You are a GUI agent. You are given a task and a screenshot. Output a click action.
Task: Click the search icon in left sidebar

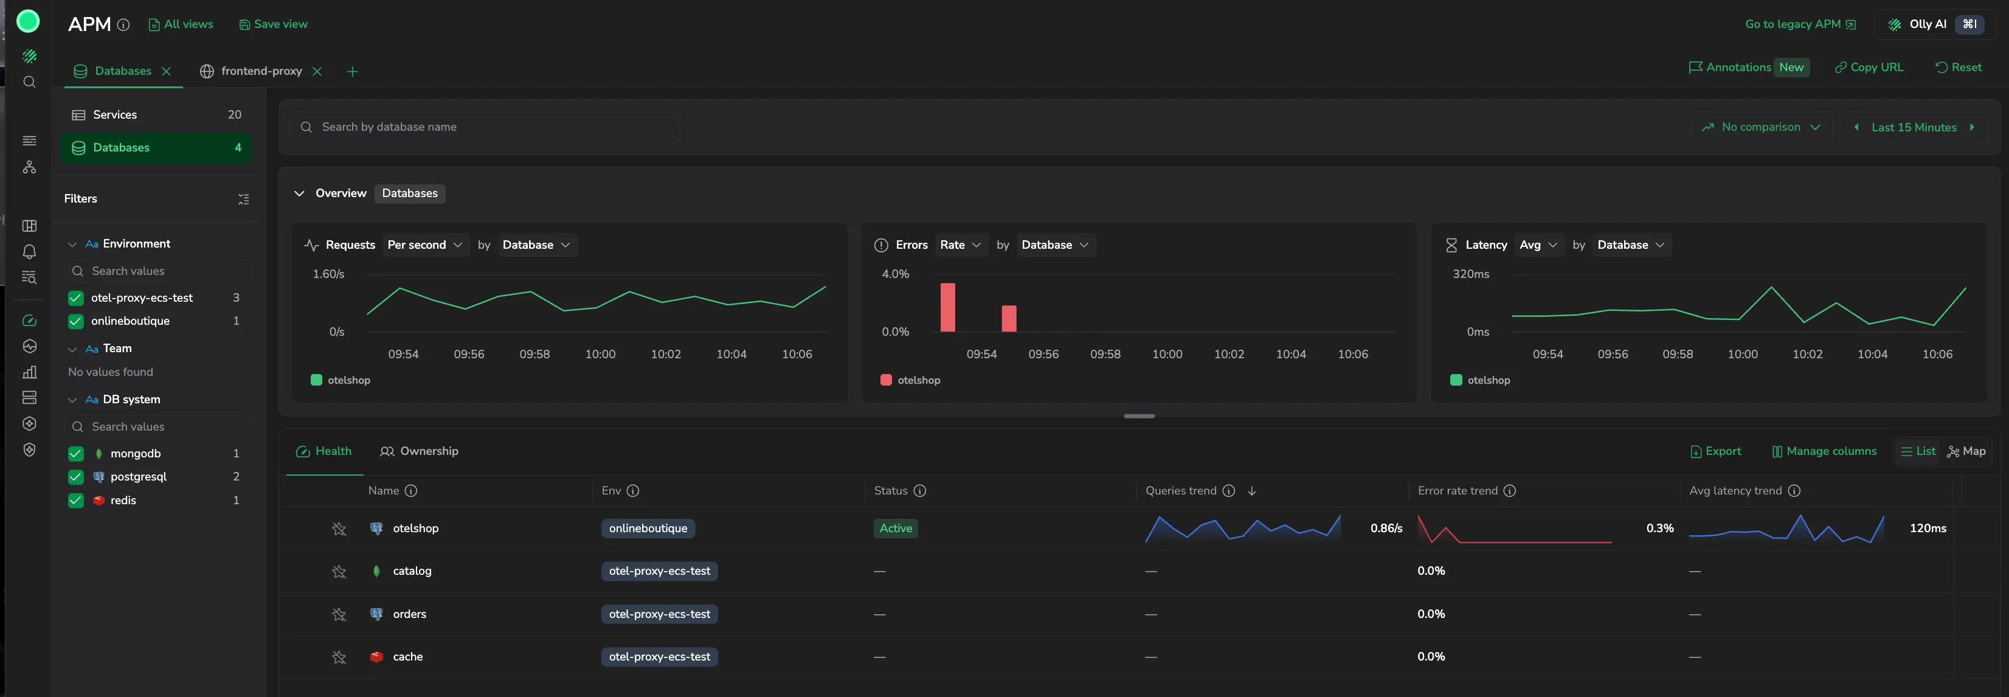[x=29, y=82]
